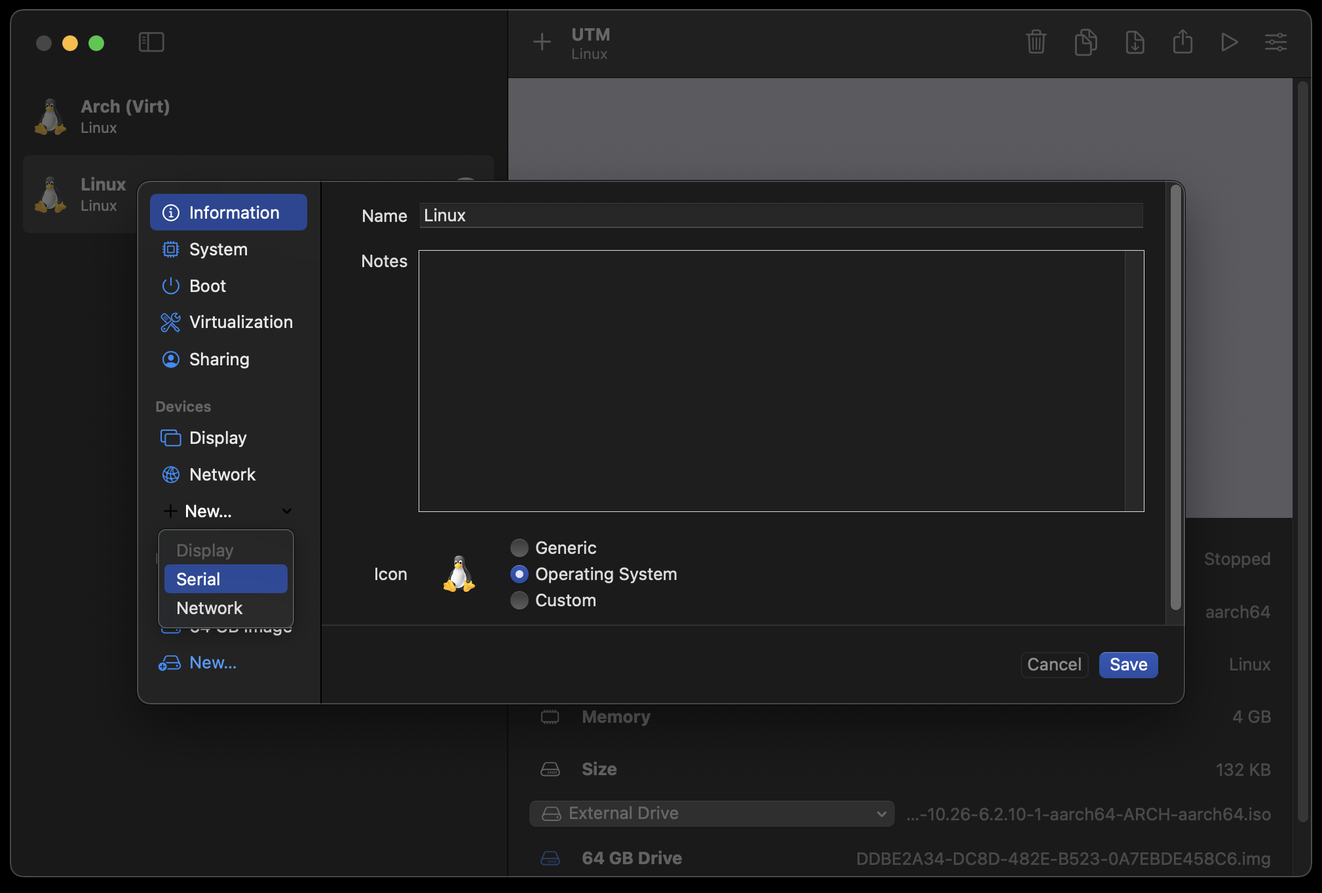Viewport: 1322px width, 893px height.
Task: Click the Boot power icon
Action: (170, 286)
